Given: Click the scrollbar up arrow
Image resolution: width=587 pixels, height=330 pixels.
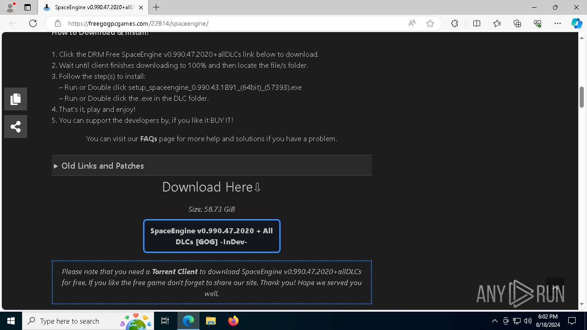Looking at the screenshot, I should click(581, 37).
